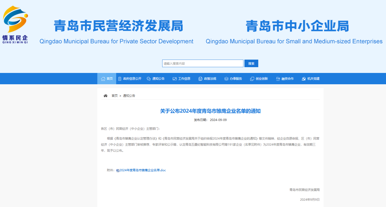
Task: Click the home icon in navigation bar
Action: pos(103,79)
